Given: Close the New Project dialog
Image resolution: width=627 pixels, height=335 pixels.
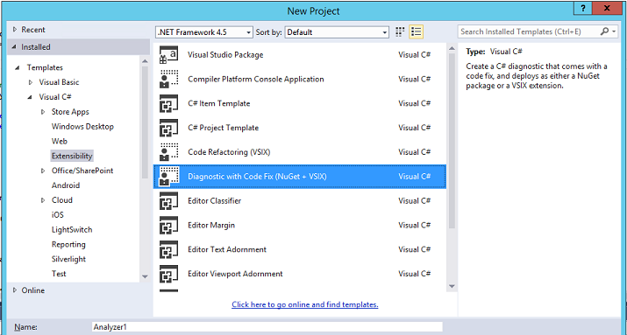Looking at the screenshot, I should point(607,9).
